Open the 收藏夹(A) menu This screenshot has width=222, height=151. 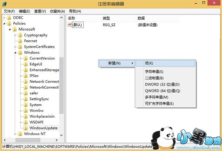click(x=57, y=11)
